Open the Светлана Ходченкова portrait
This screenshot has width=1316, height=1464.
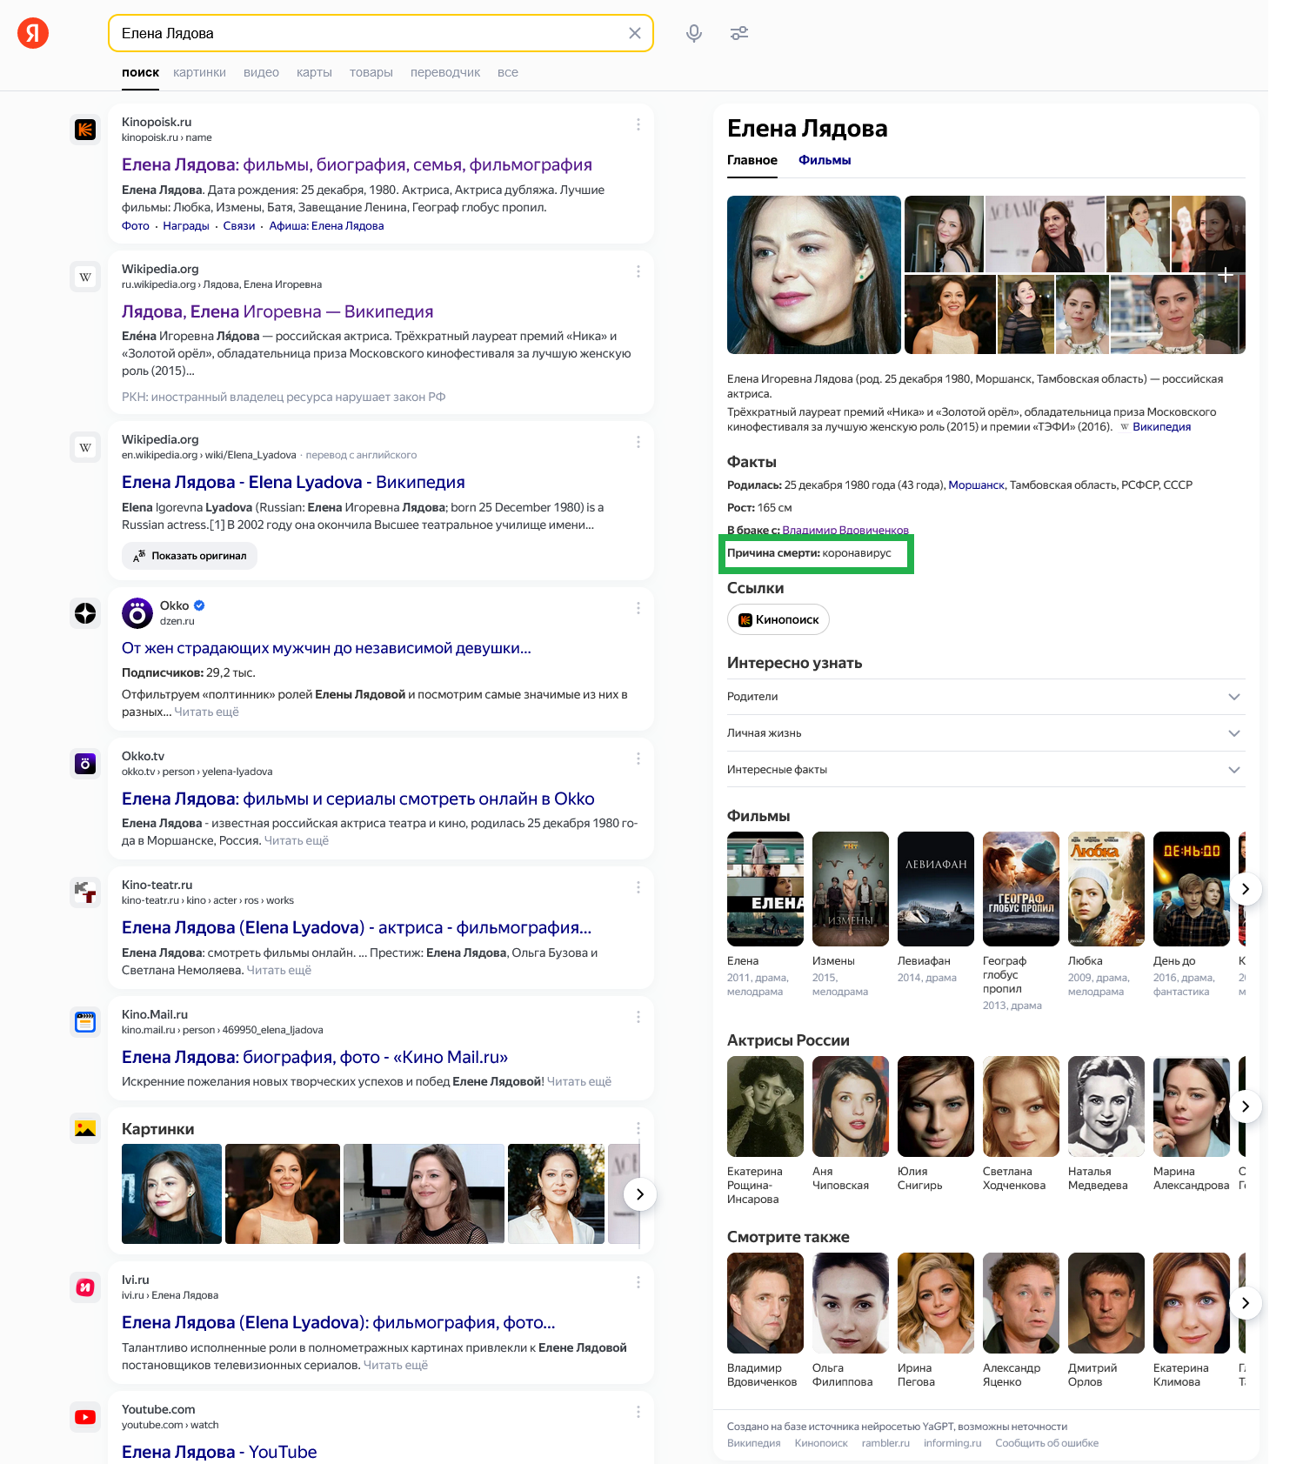coord(1021,1106)
